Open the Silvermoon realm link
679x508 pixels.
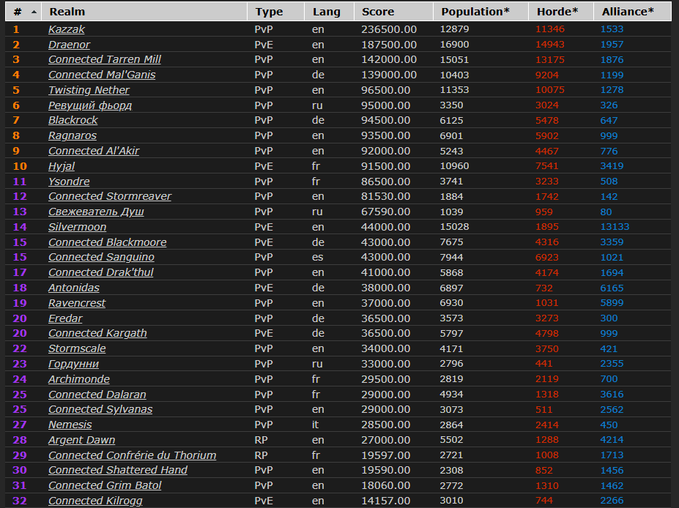pyautogui.click(x=77, y=227)
